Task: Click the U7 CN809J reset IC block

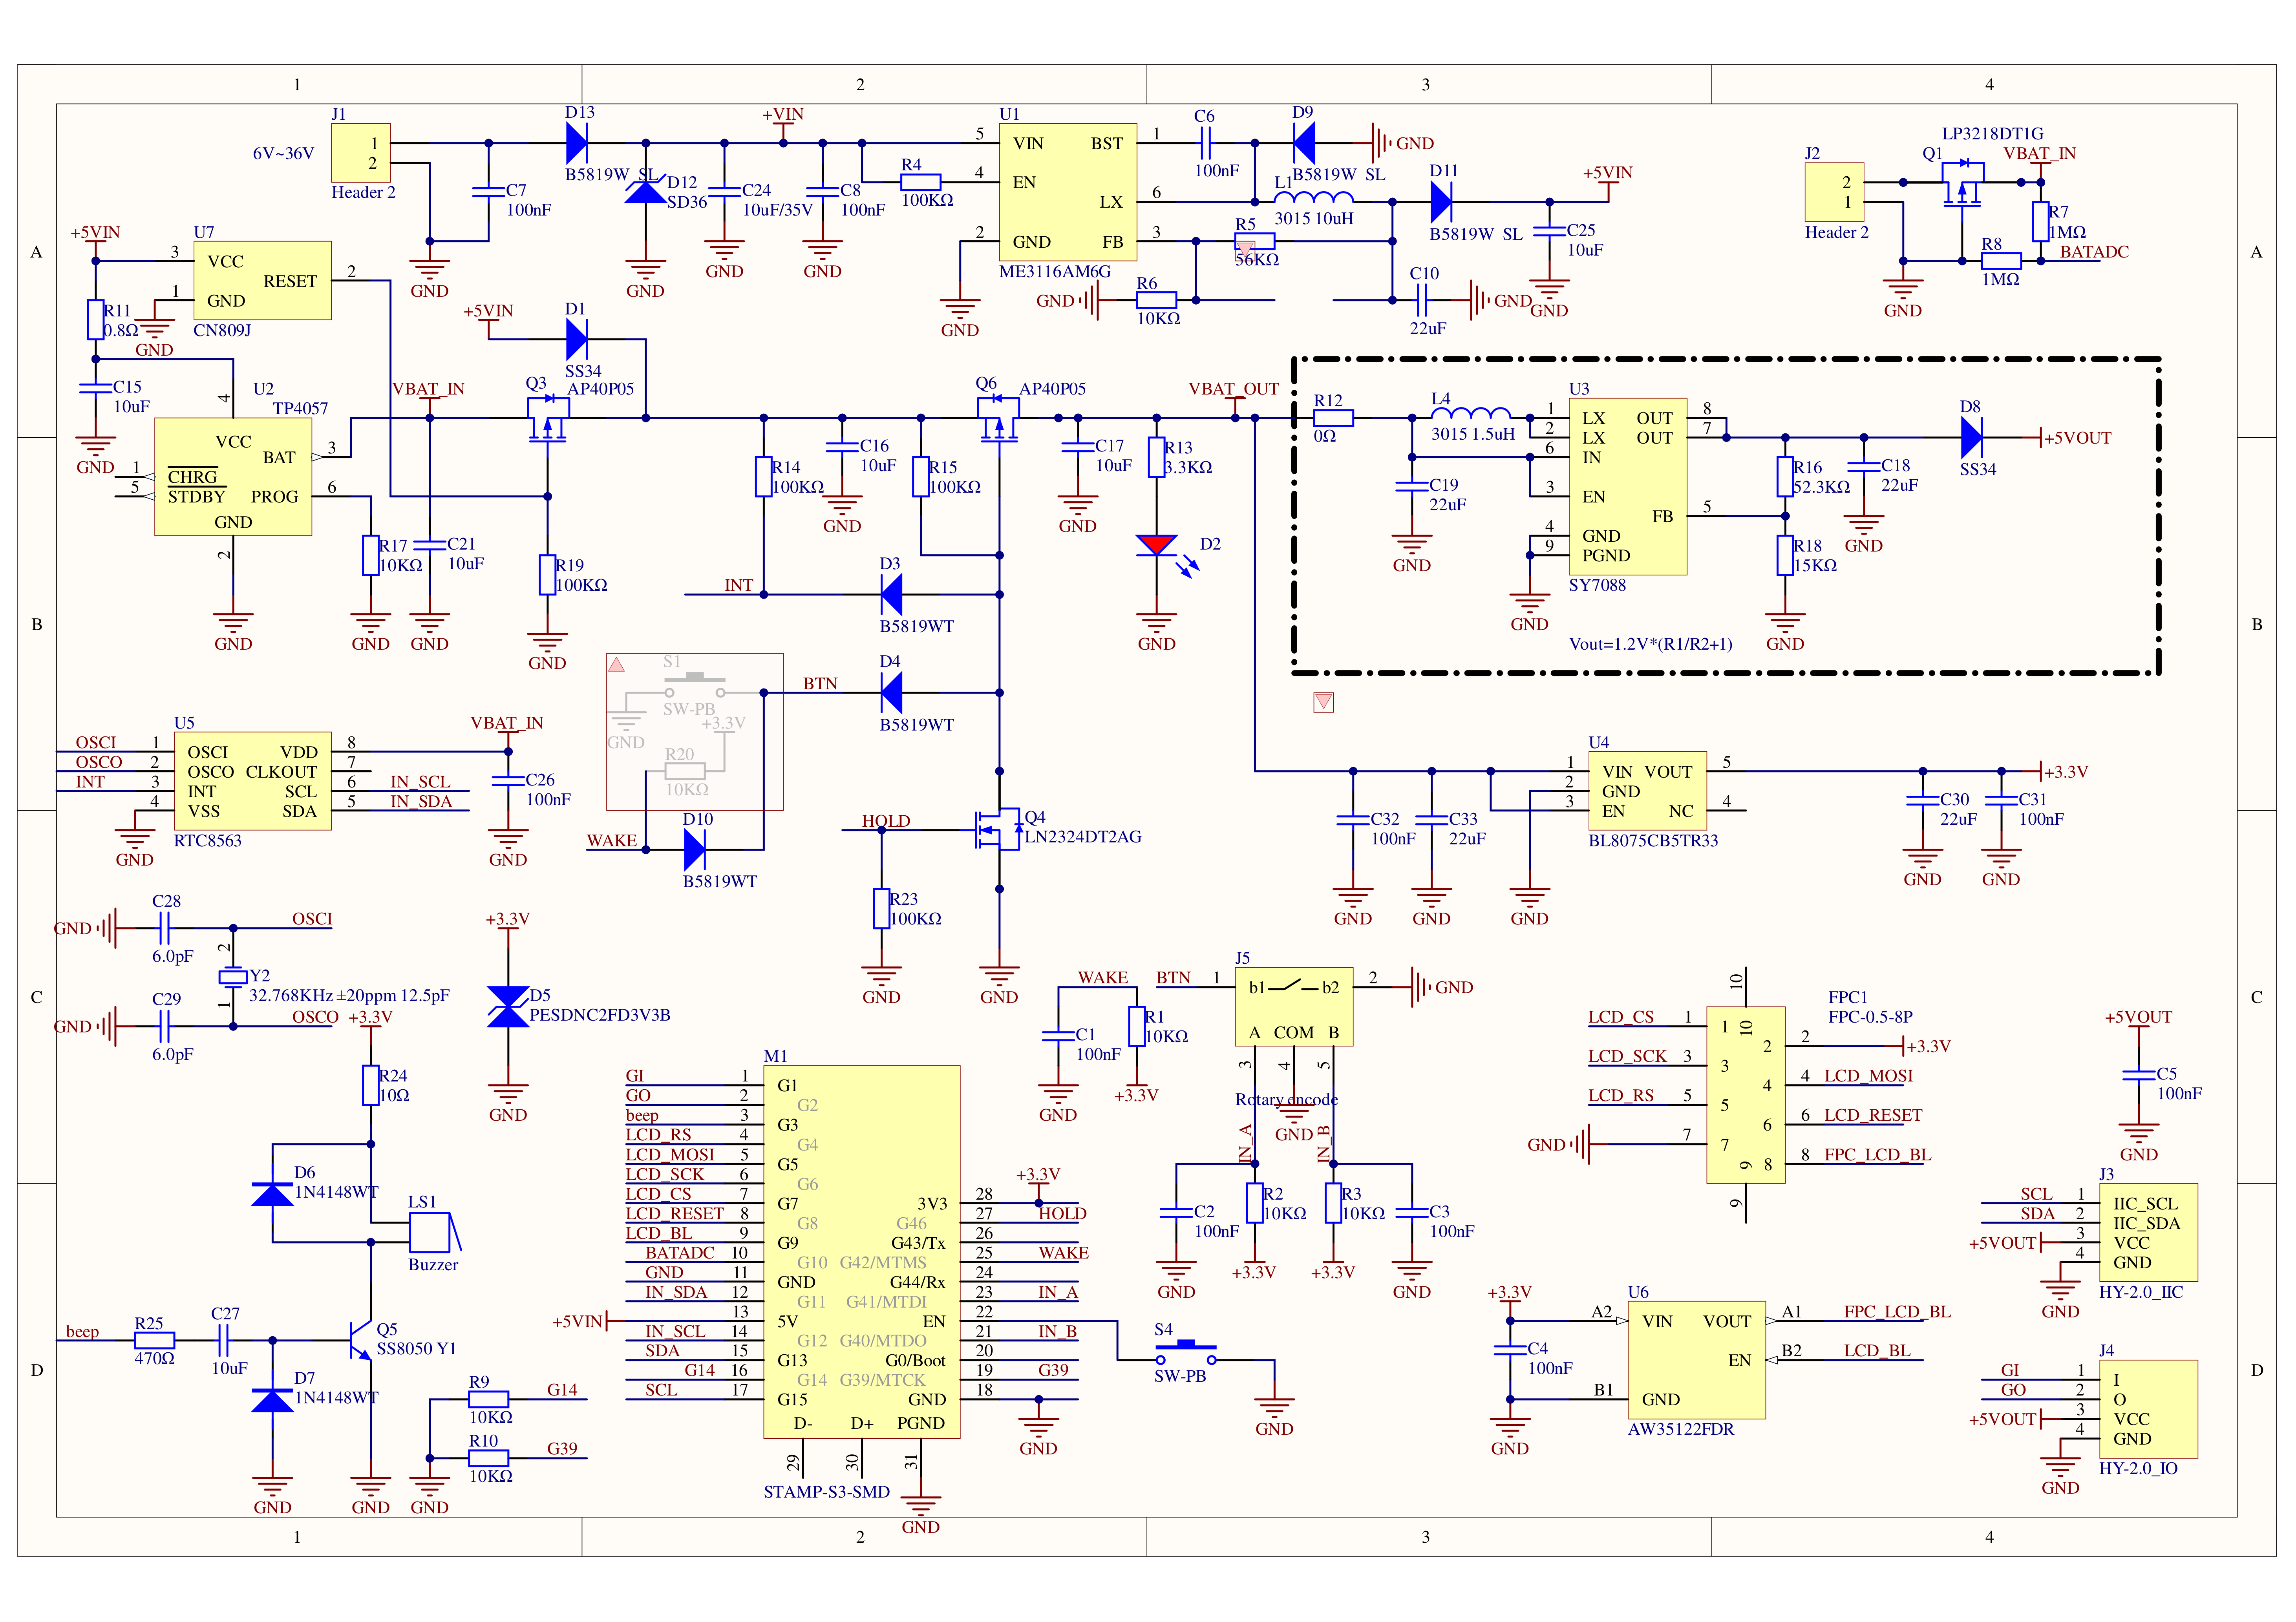Action: click(262, 280)
